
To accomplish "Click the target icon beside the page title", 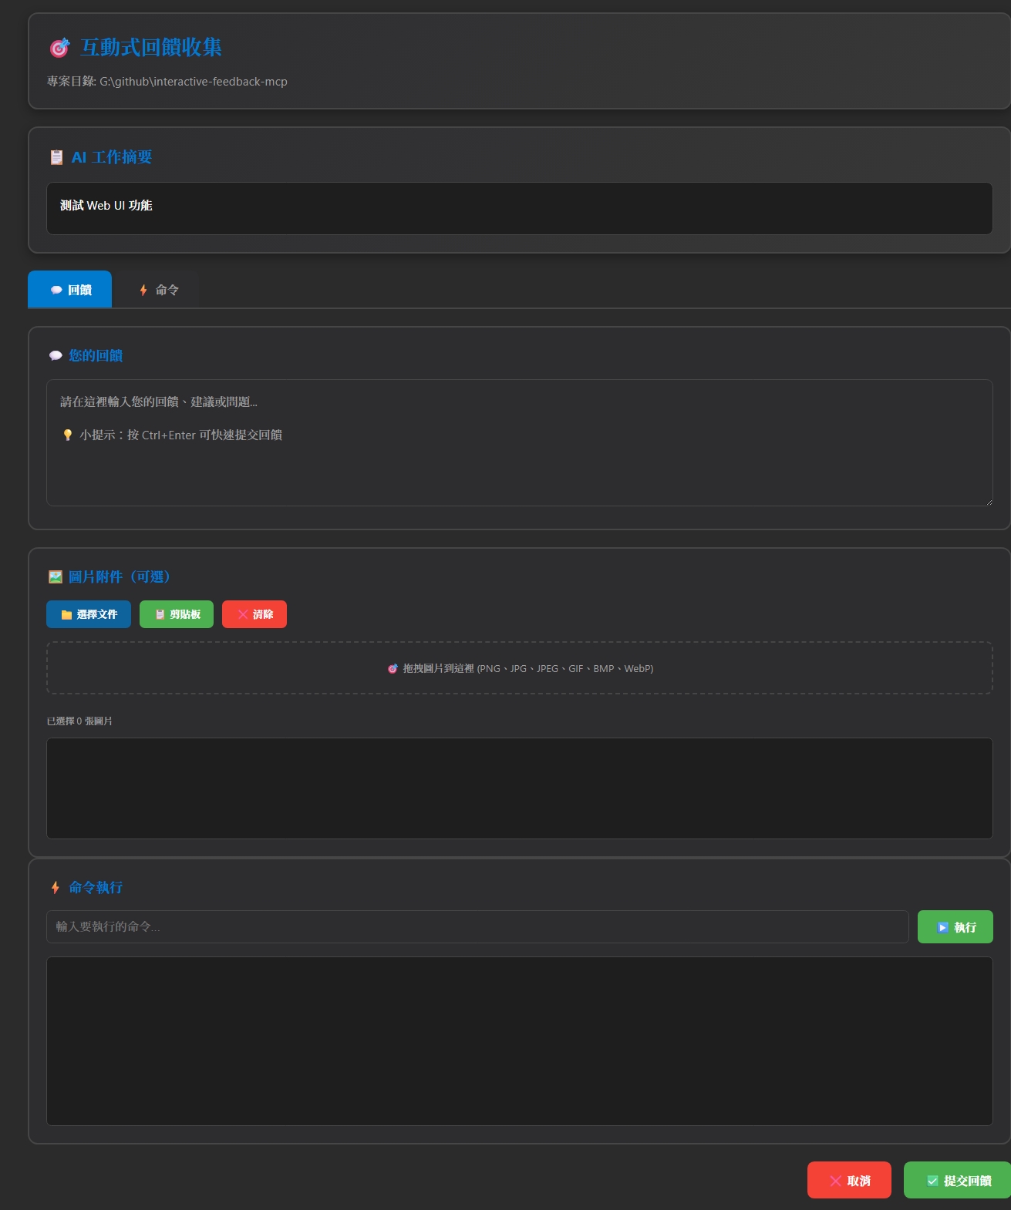I will pyautogui.click(x=59, y=48).
